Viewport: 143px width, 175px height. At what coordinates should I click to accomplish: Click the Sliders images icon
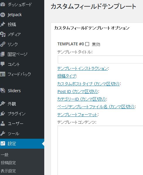click(3, 90)
